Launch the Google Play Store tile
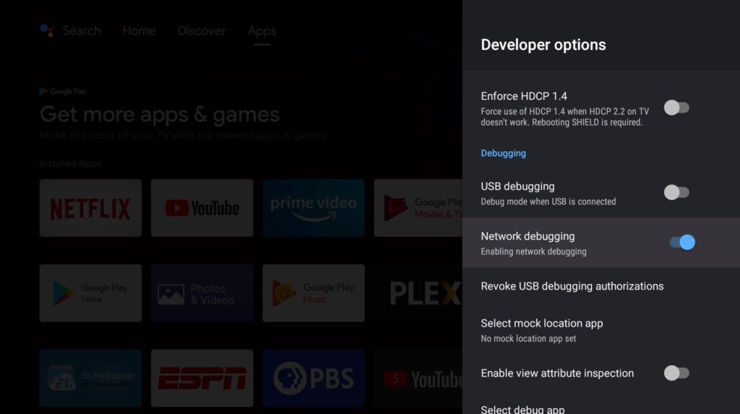Screen dimensions: 740x414 (x=90, y=293)
